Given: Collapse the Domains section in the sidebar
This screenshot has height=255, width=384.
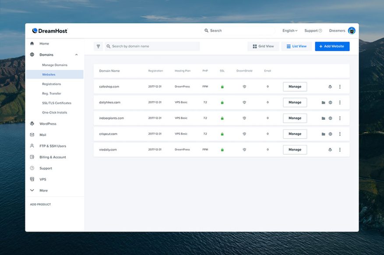Looking at the screenshot, I should 76,55.
